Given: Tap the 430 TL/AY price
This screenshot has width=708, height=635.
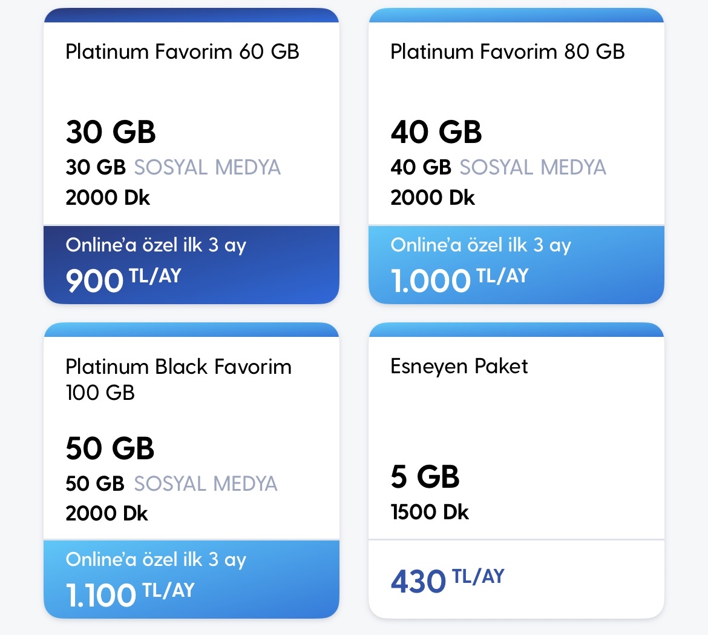Looking at the screenshot, I should (447, 580).
